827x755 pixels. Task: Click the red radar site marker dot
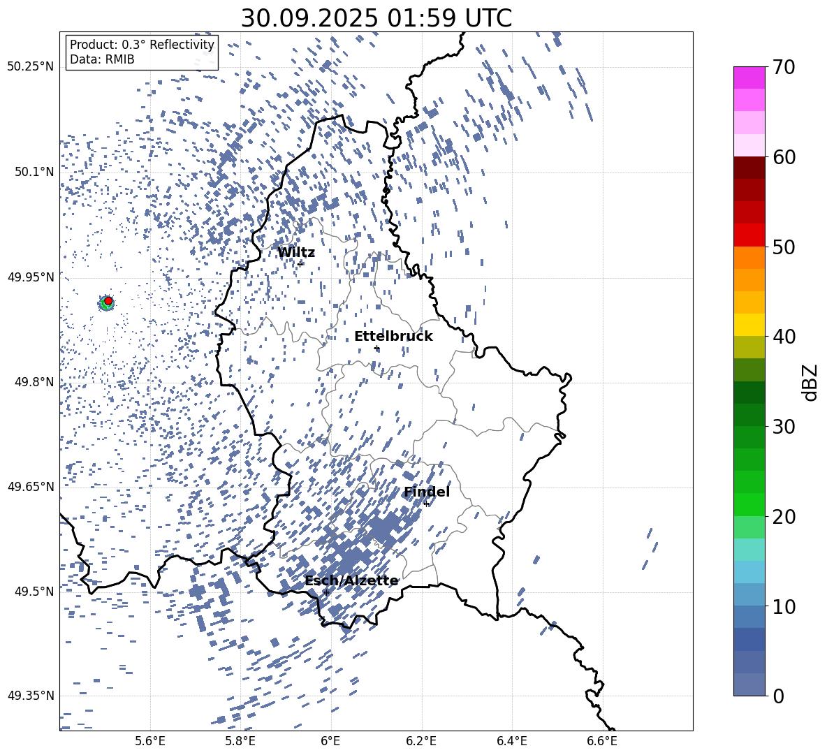pos(108,301)
